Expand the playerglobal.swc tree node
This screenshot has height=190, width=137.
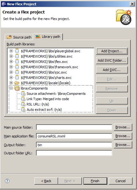click(11, 51)
